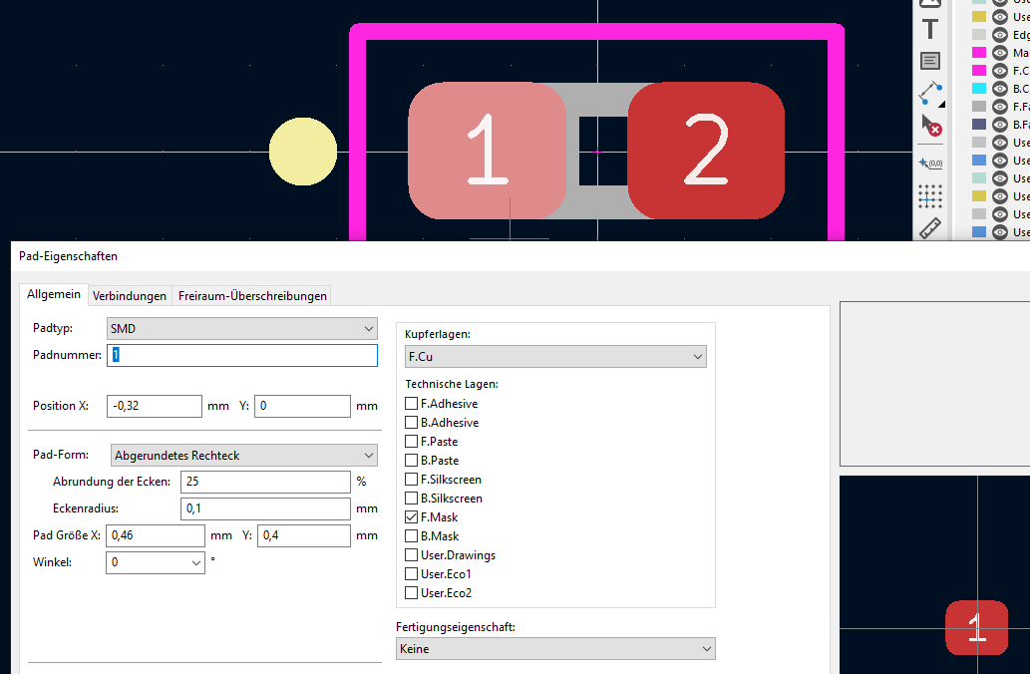This screenshot has height=674, width=1030.
Task: Uncheck the F.Mask checkbox
Action: [411, 517]
